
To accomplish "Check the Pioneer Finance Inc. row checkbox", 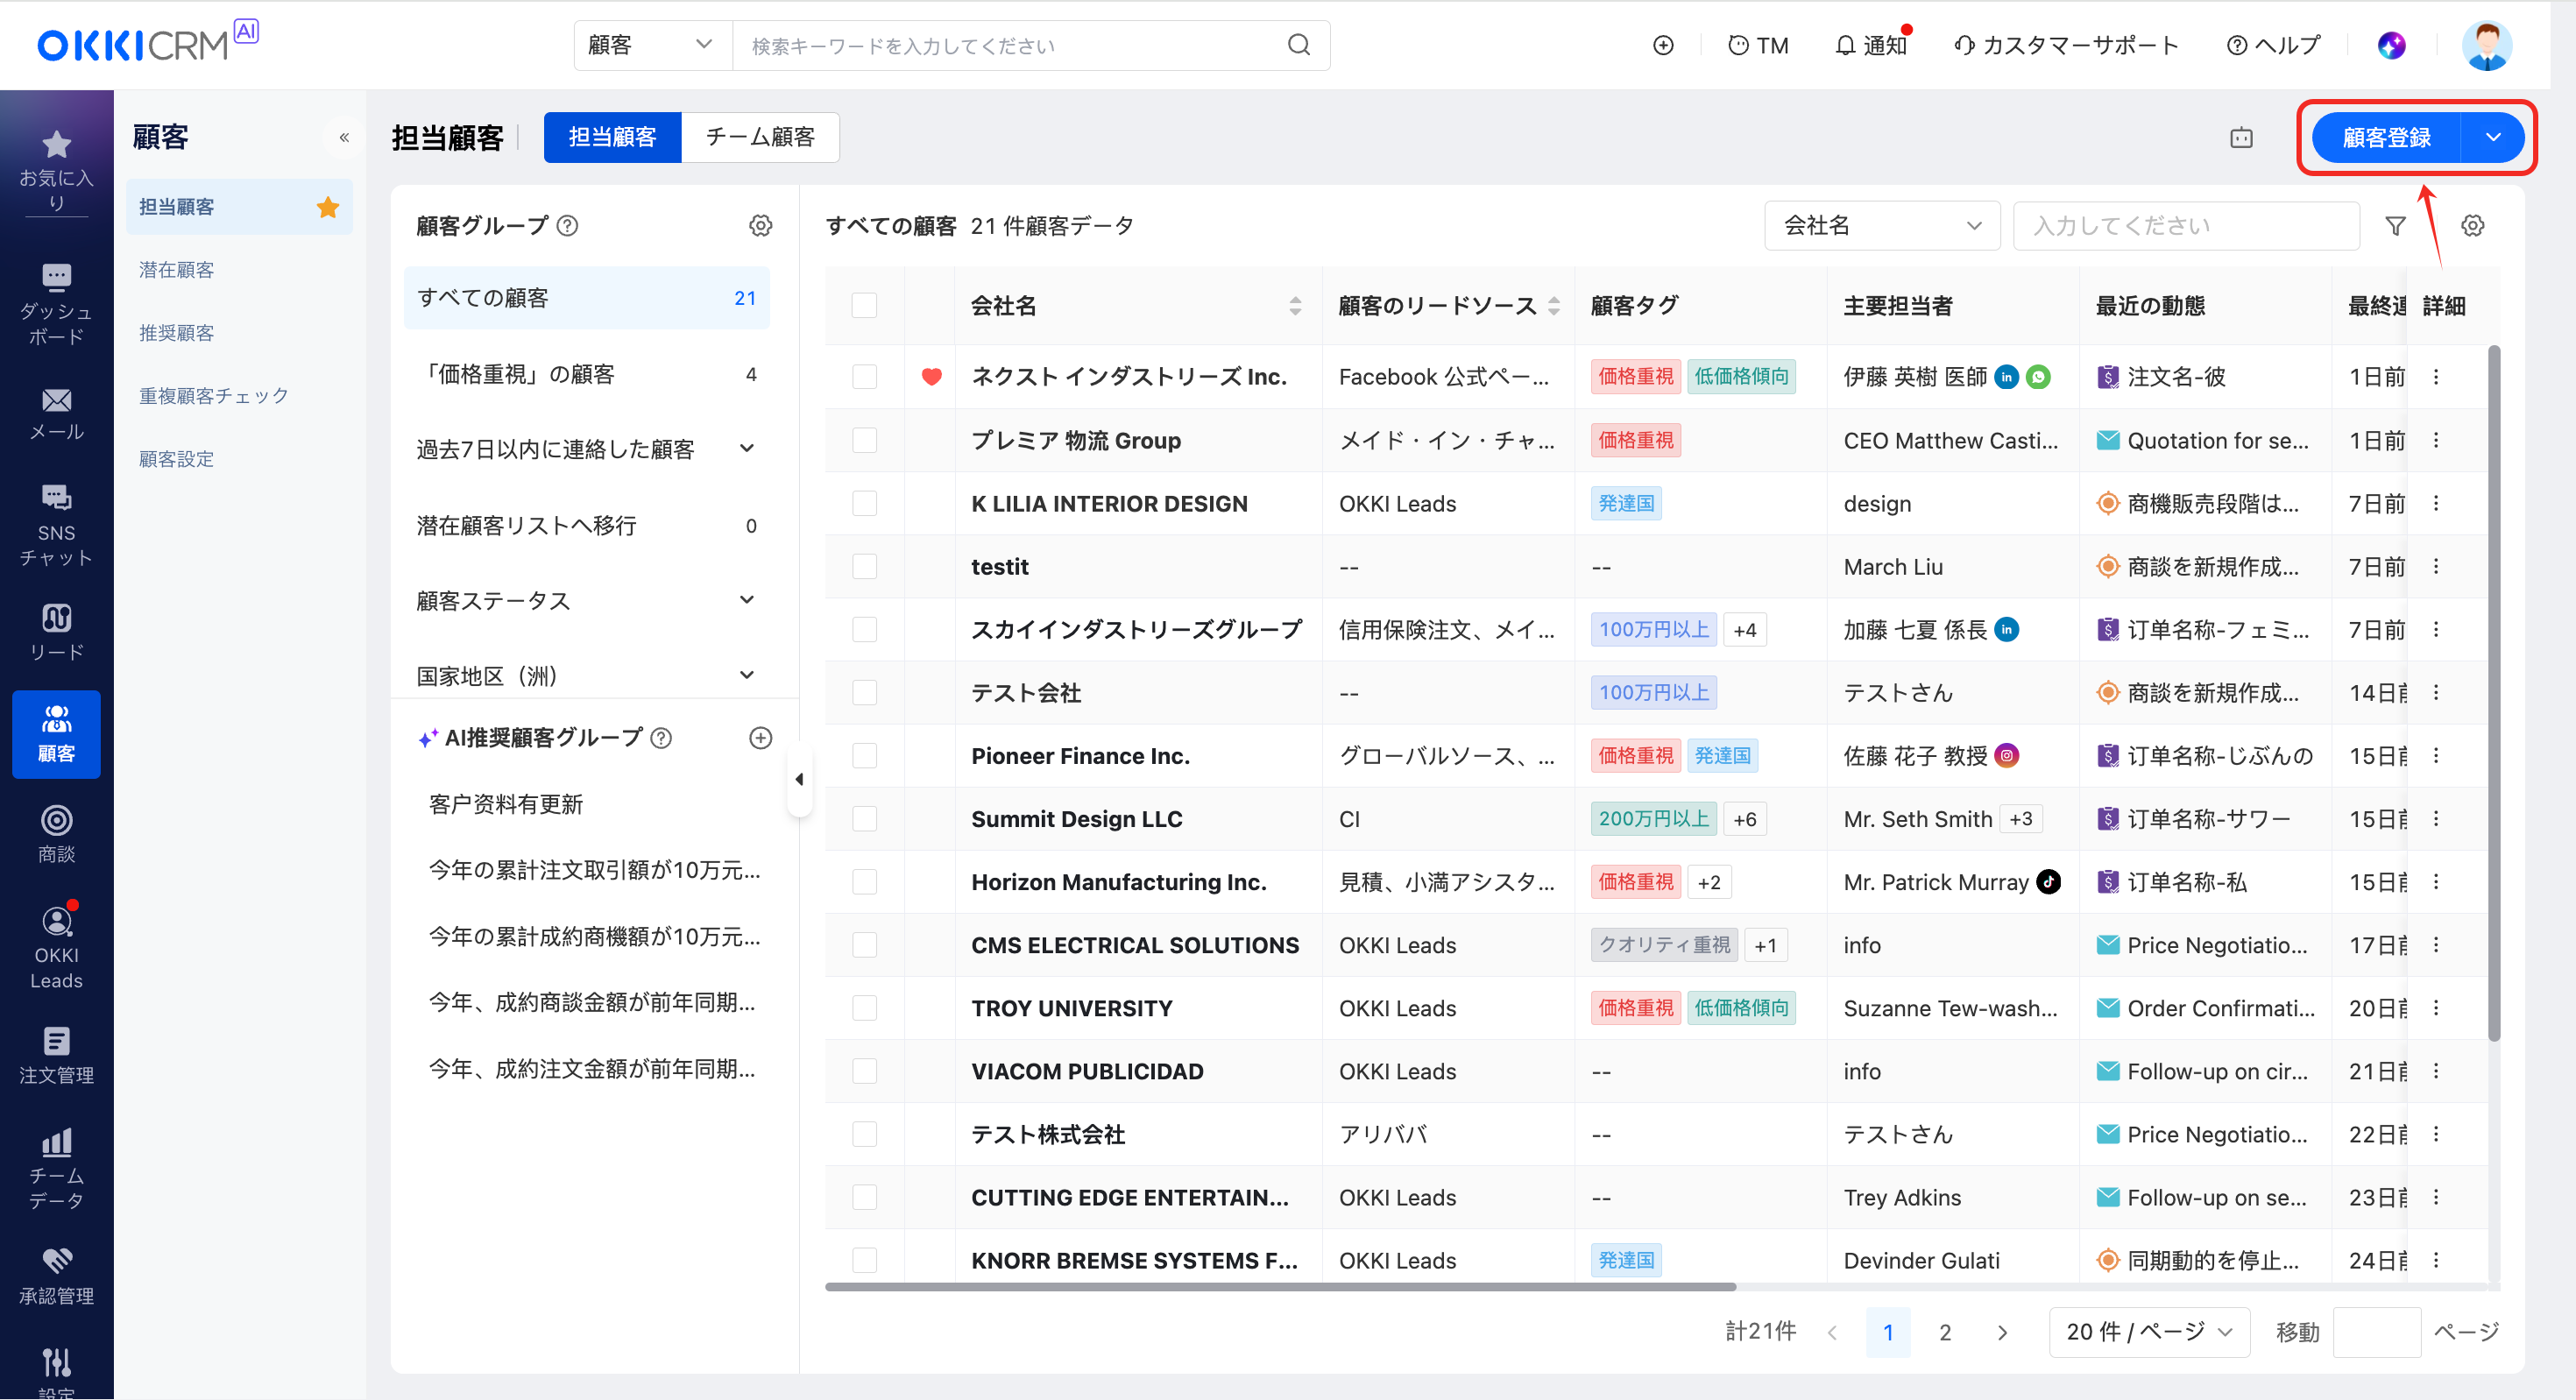I will pos(864,755).
